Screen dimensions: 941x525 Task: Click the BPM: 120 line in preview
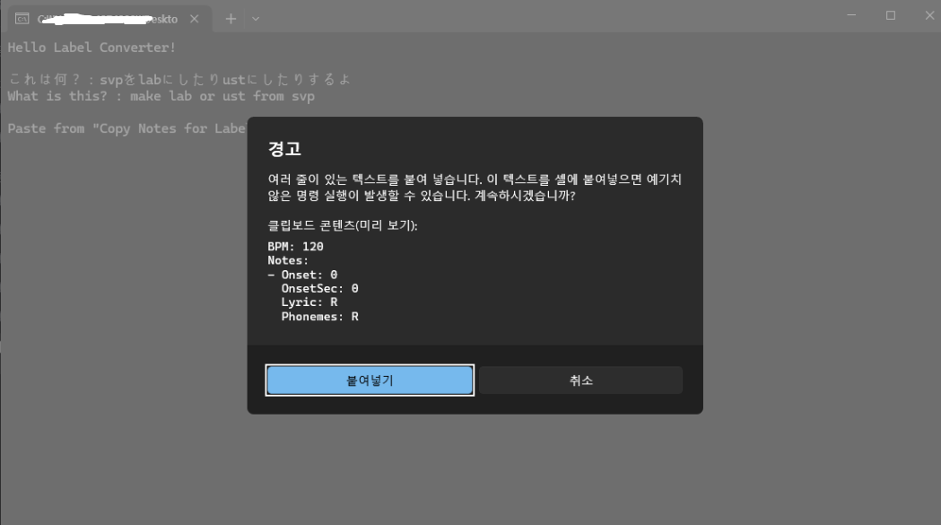[x=295, y=246]
